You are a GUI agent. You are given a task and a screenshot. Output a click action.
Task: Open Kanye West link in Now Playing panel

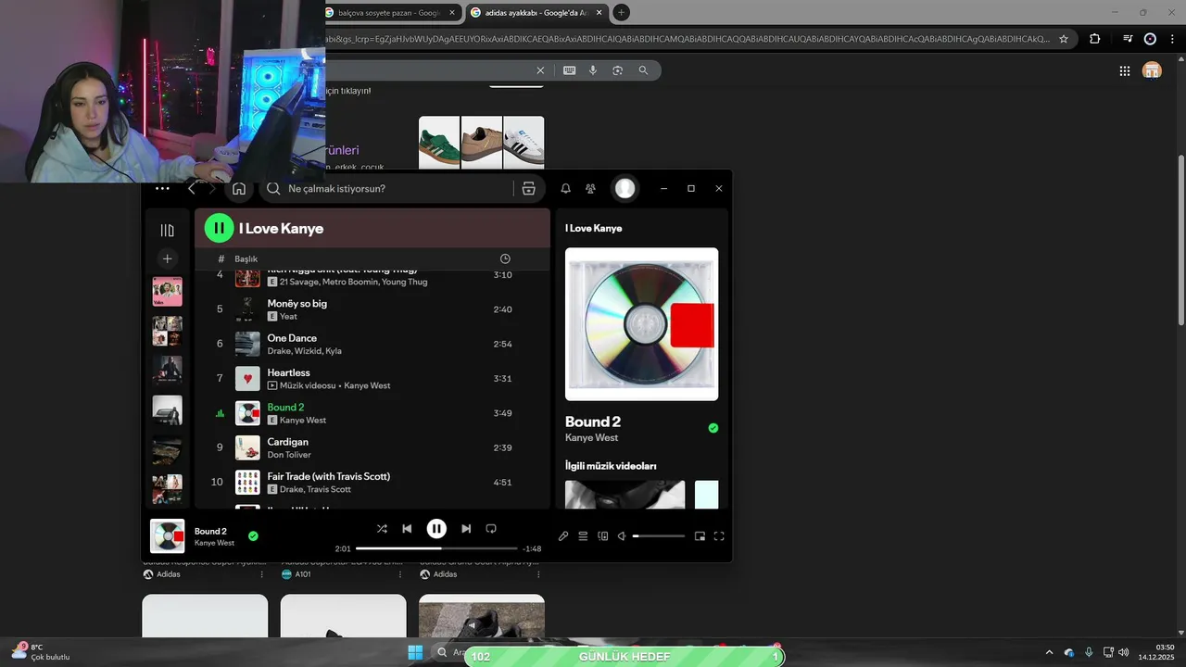tap(591, 437)
